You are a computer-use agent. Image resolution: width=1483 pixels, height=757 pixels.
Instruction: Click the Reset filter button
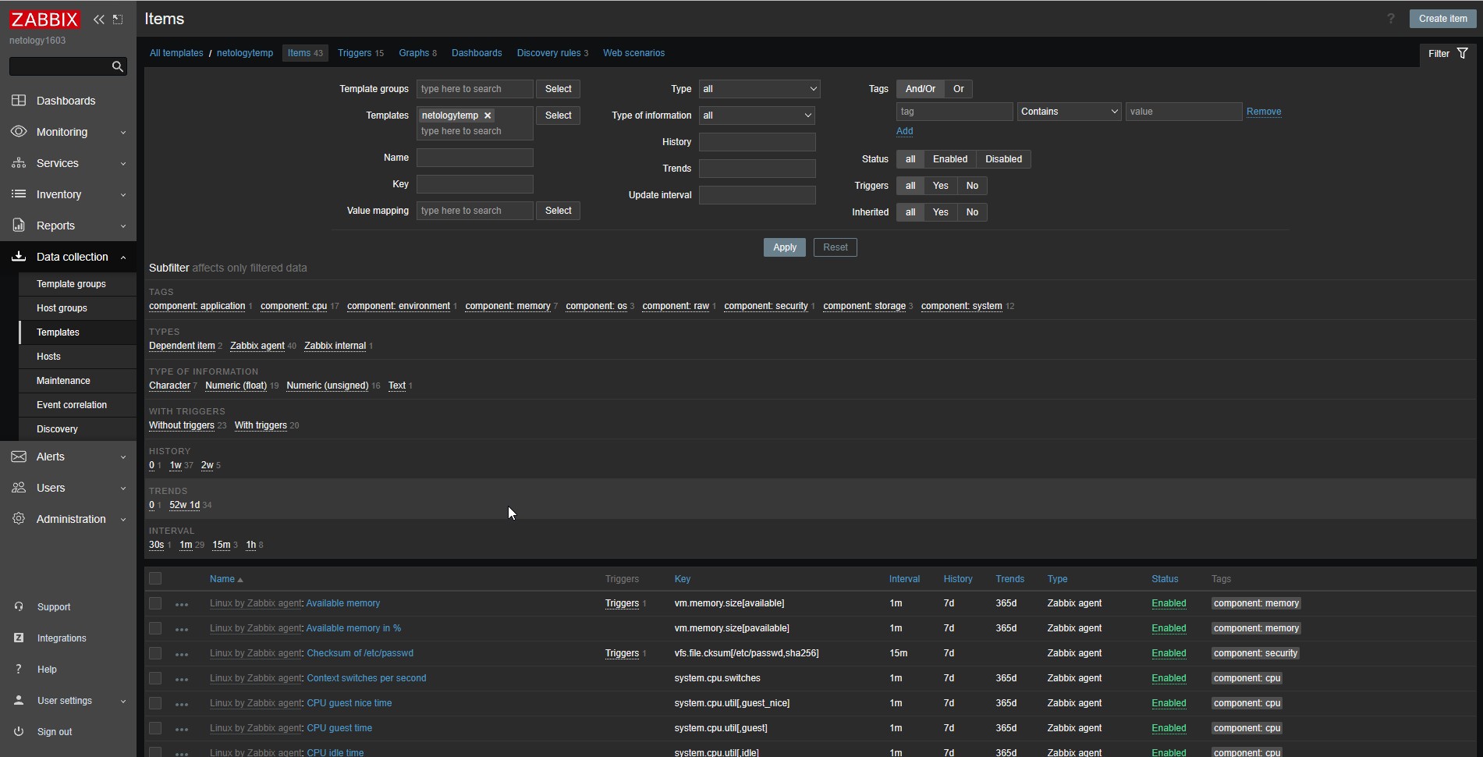pos(835,247)
